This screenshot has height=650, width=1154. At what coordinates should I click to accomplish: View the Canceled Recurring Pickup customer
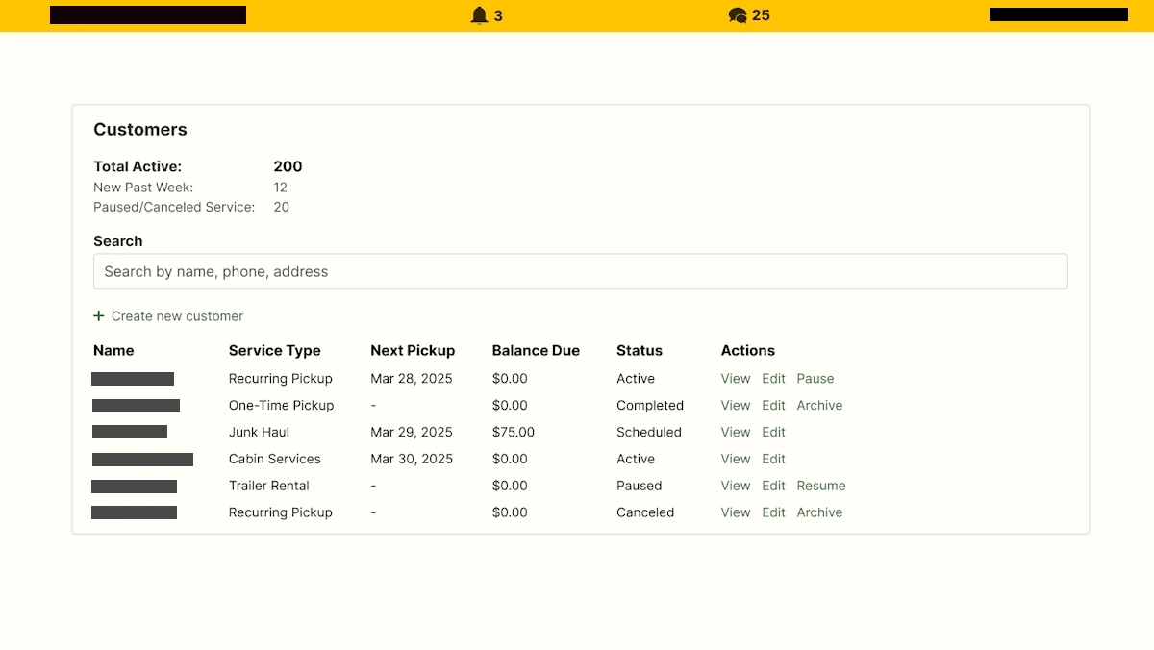736,513
